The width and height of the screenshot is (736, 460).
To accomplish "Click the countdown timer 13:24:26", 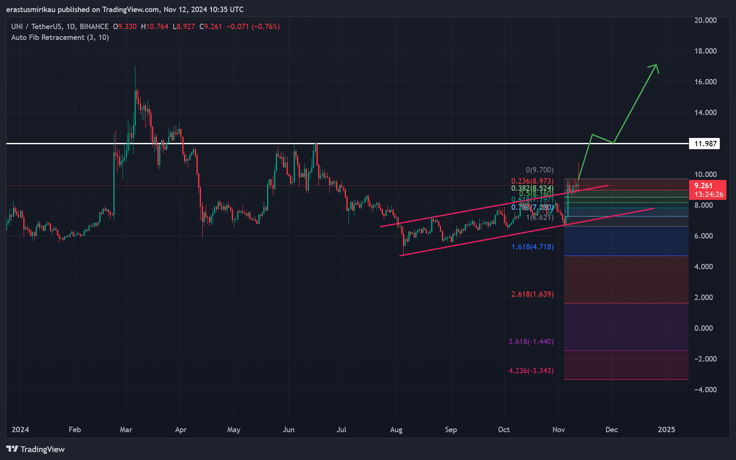I will coord(709,194).
